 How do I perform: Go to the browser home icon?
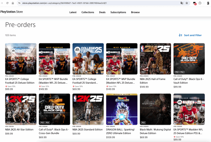13,3
